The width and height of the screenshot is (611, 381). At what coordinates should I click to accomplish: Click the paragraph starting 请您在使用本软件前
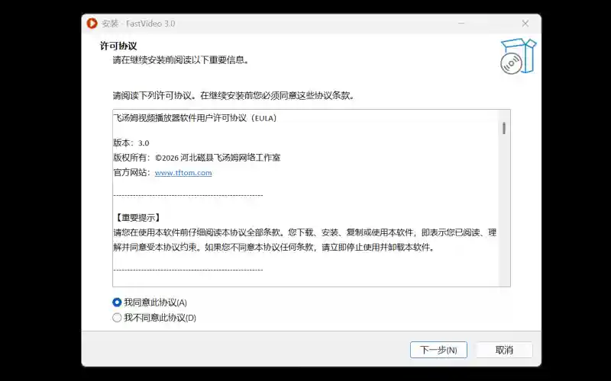tap(305, 240)
